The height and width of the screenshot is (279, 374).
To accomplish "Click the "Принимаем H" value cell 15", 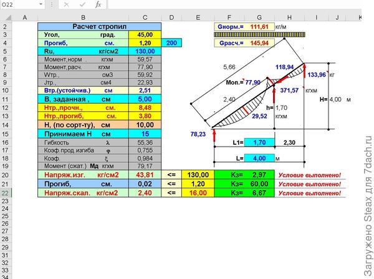I will point(145,134).
